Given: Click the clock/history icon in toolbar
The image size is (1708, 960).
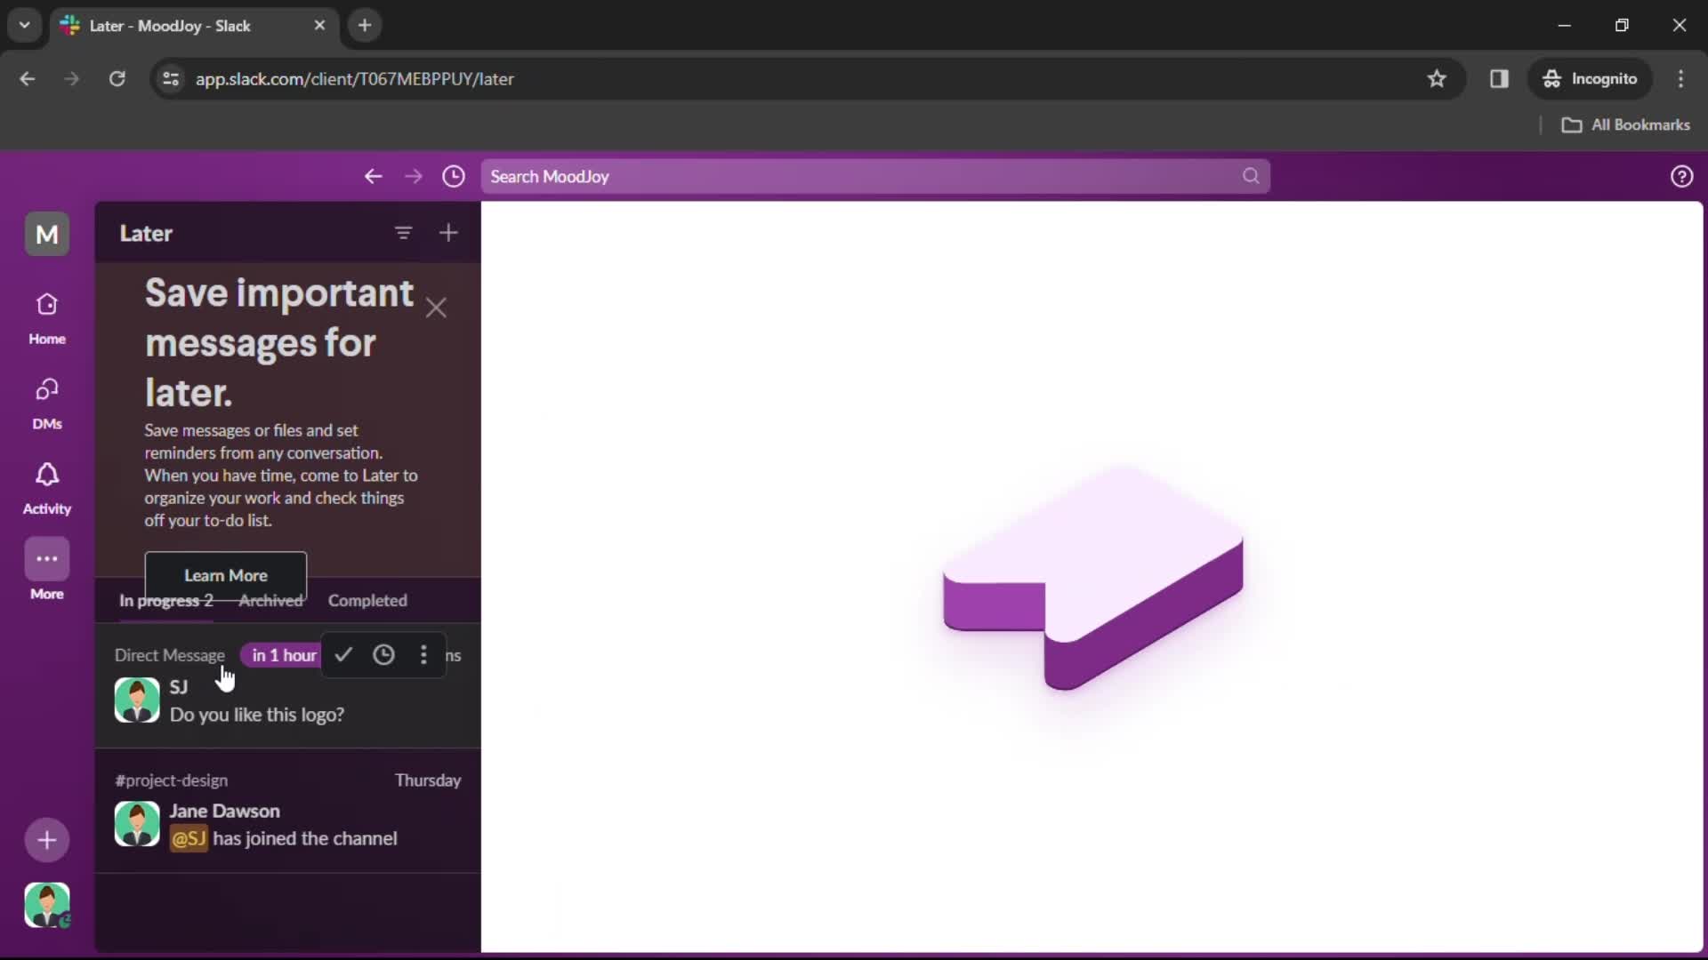Looking at the screenshot, I should [x=454, y=176].
